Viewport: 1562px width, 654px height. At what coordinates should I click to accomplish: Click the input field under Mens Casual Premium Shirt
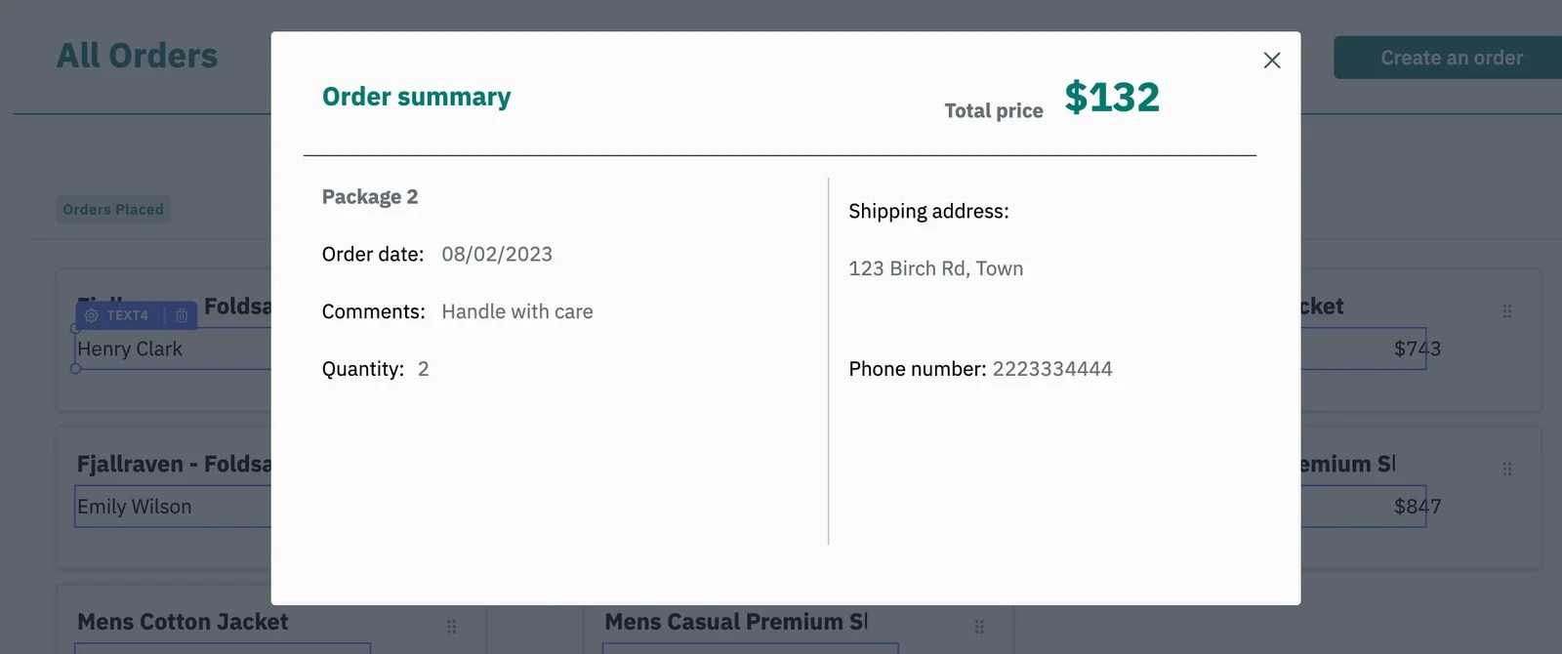(x=750, y=647)
